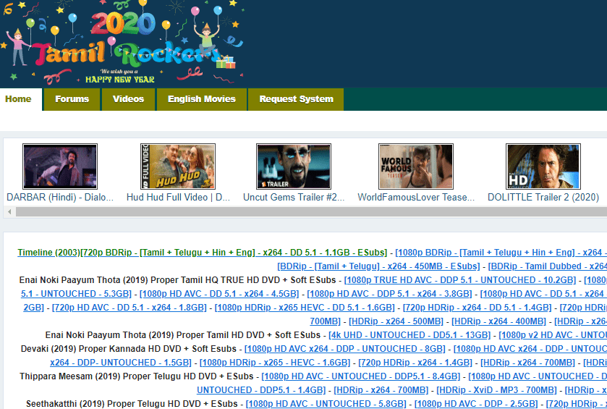This screenshot has height=409, width=607.
Task: Click the Hud Hud Full Video title text
Action: [x=178, y=197]
